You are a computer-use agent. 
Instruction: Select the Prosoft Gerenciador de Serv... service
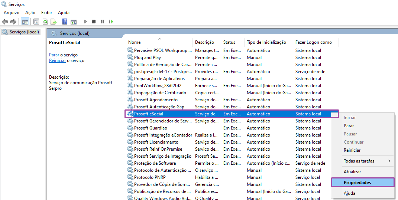point(163,121)
